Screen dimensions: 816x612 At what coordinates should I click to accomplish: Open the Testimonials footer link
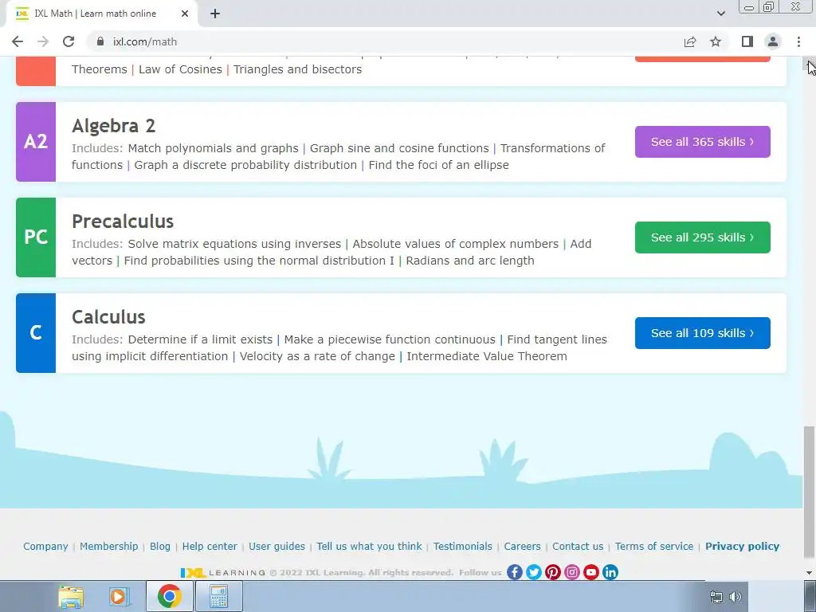click(463, 547)
